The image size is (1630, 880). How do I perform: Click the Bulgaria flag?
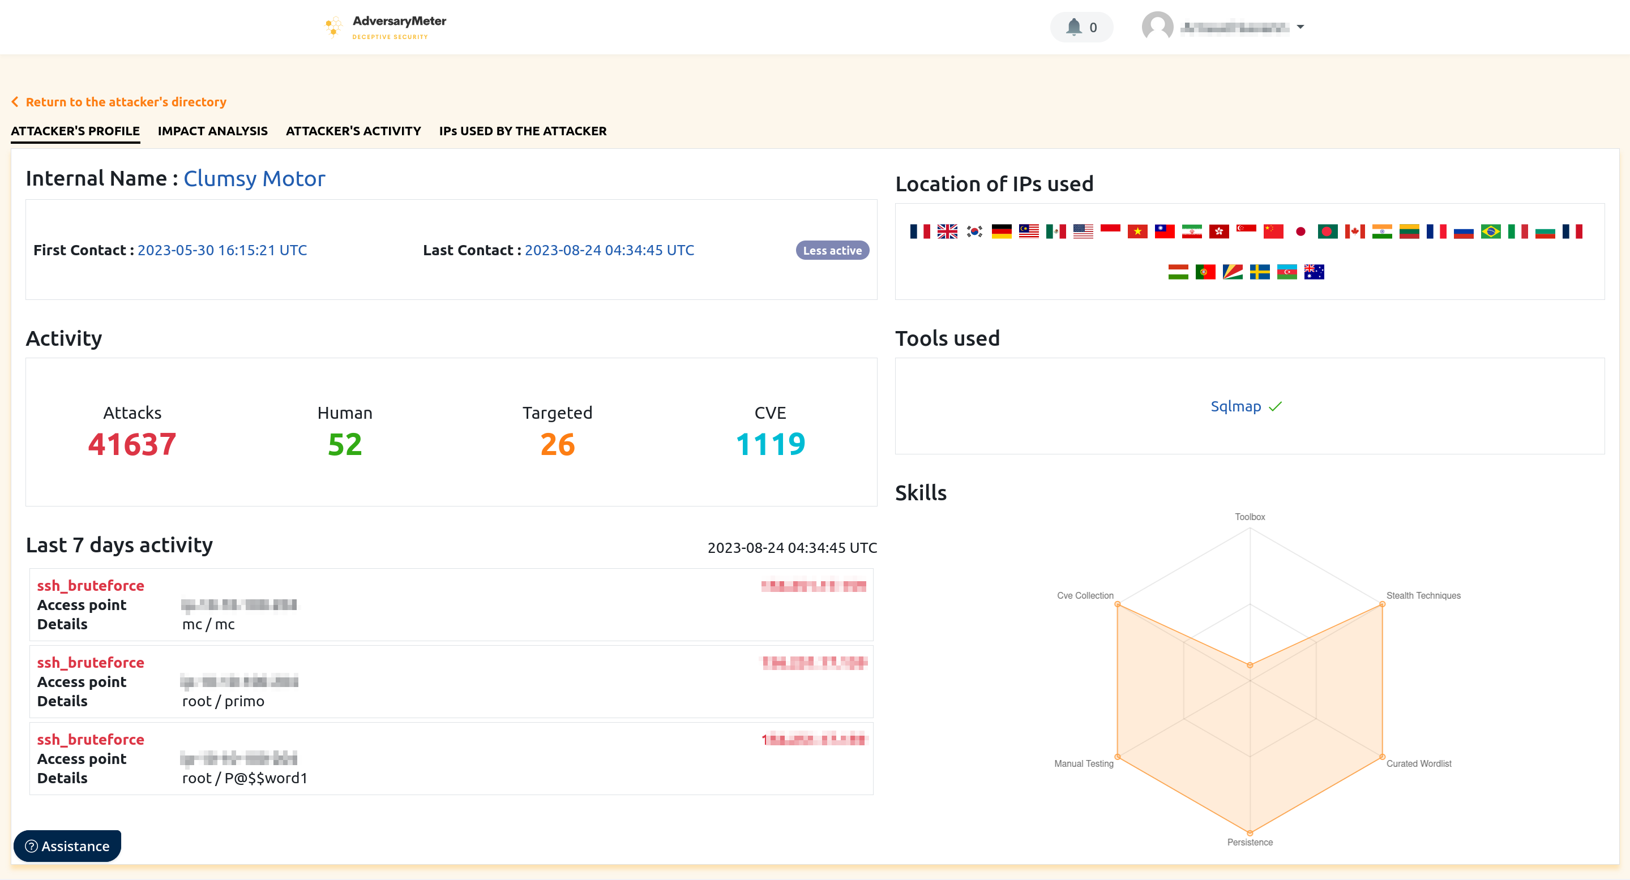(x=1546, y=231)
